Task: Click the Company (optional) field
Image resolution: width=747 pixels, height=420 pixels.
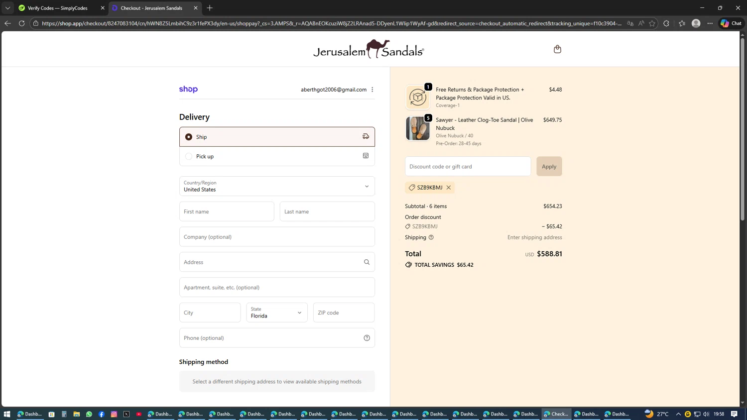Action: click(277, 237)
